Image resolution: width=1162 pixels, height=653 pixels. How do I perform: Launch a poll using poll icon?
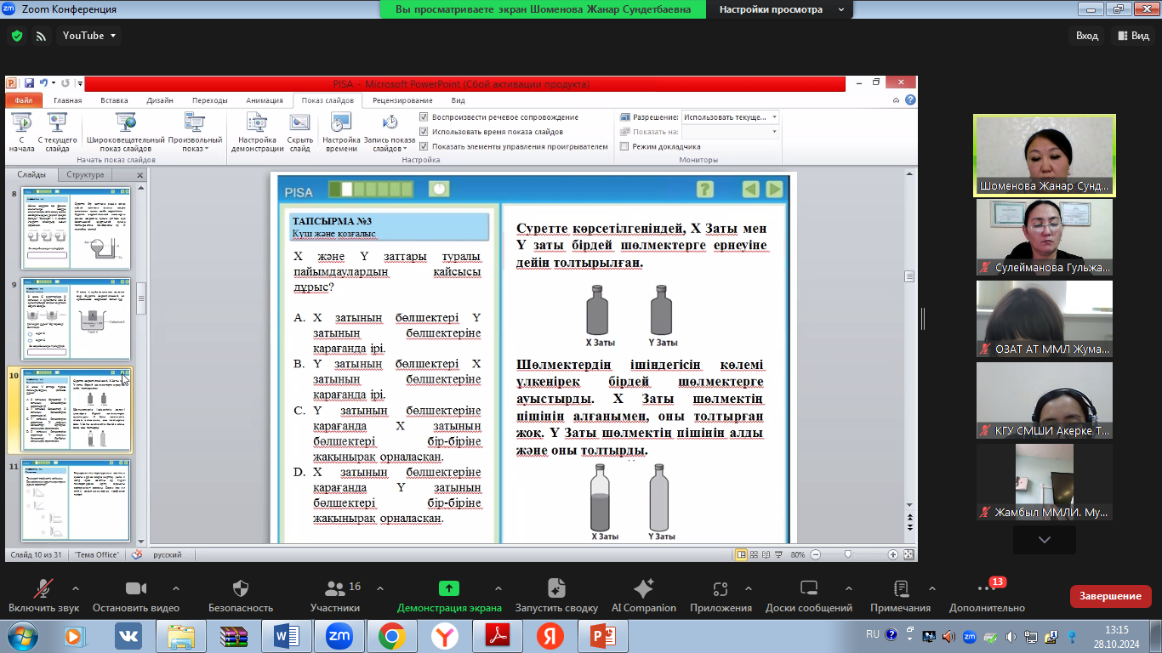click(556, 588)
